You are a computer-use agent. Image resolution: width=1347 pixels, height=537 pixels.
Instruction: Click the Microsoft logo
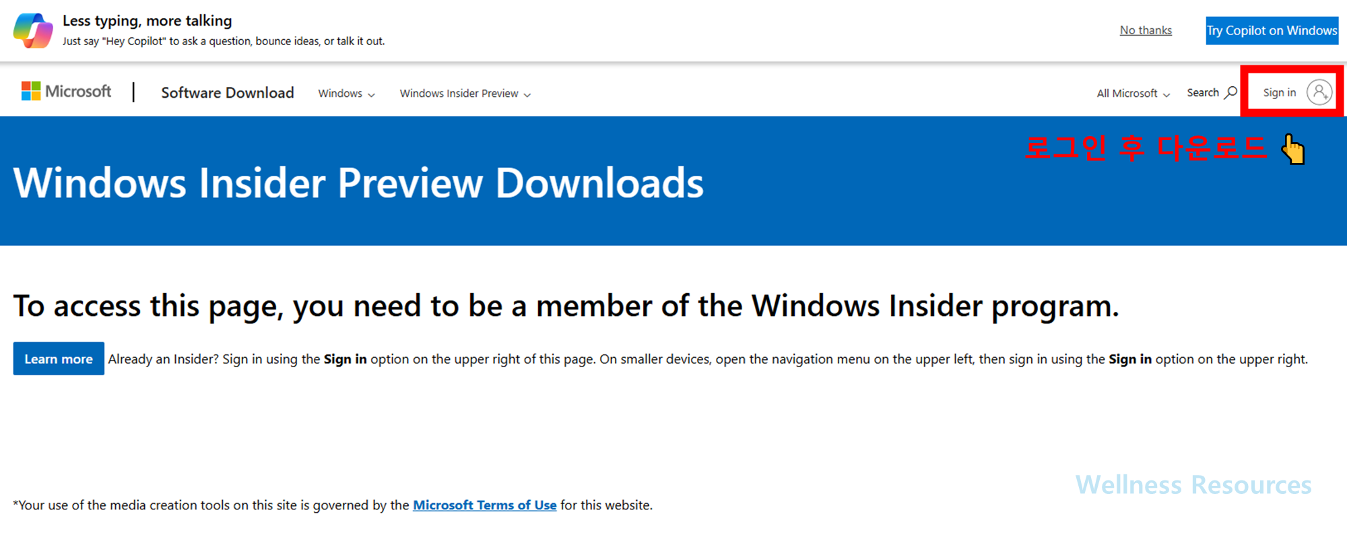point(66,92)
